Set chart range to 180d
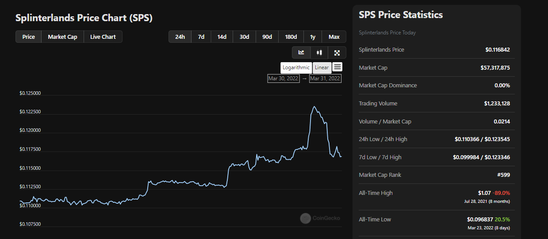The image size is (548, 239). 291,37
